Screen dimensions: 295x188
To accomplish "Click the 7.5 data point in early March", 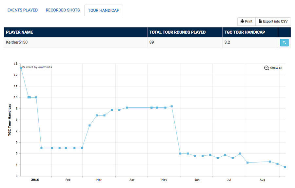I will (x=89, y=125).
